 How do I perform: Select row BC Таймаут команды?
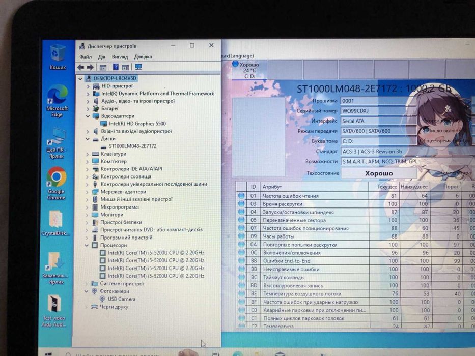tap(355, 277)
